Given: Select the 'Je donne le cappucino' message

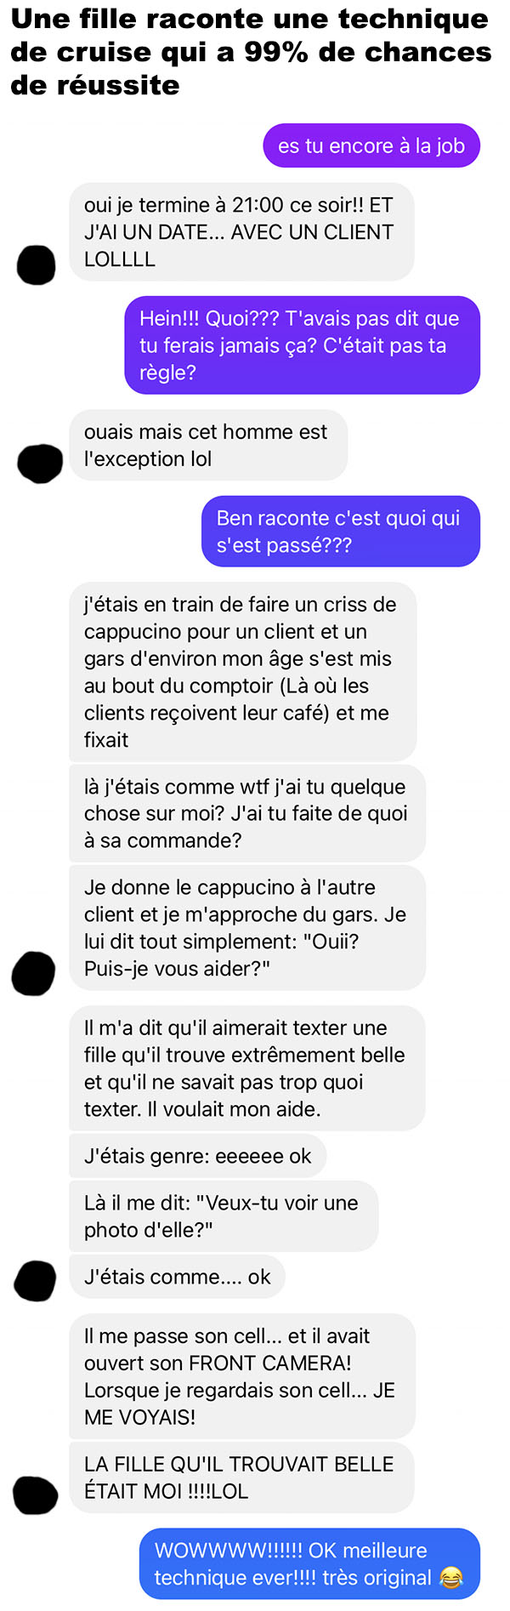Looking at the screenshot, I should coord(247,928).
